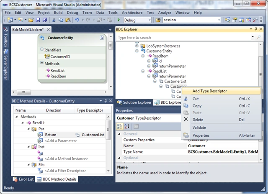
Task: Click the Alphabetical sort icon in Properties
Action: coord(127,126)
